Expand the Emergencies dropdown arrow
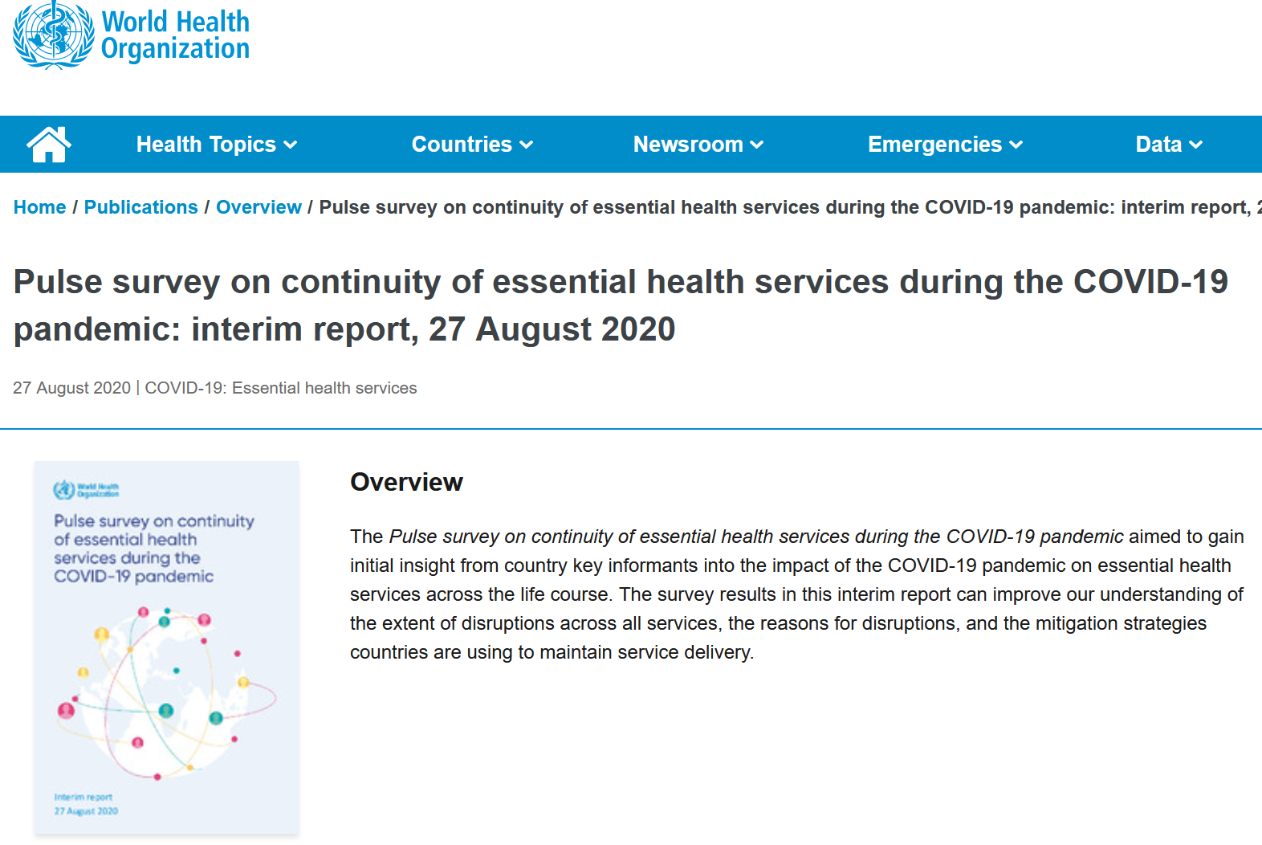The width and height of the screenshot is (1262, 845). pyautogui.click(x=1016, y=145)
